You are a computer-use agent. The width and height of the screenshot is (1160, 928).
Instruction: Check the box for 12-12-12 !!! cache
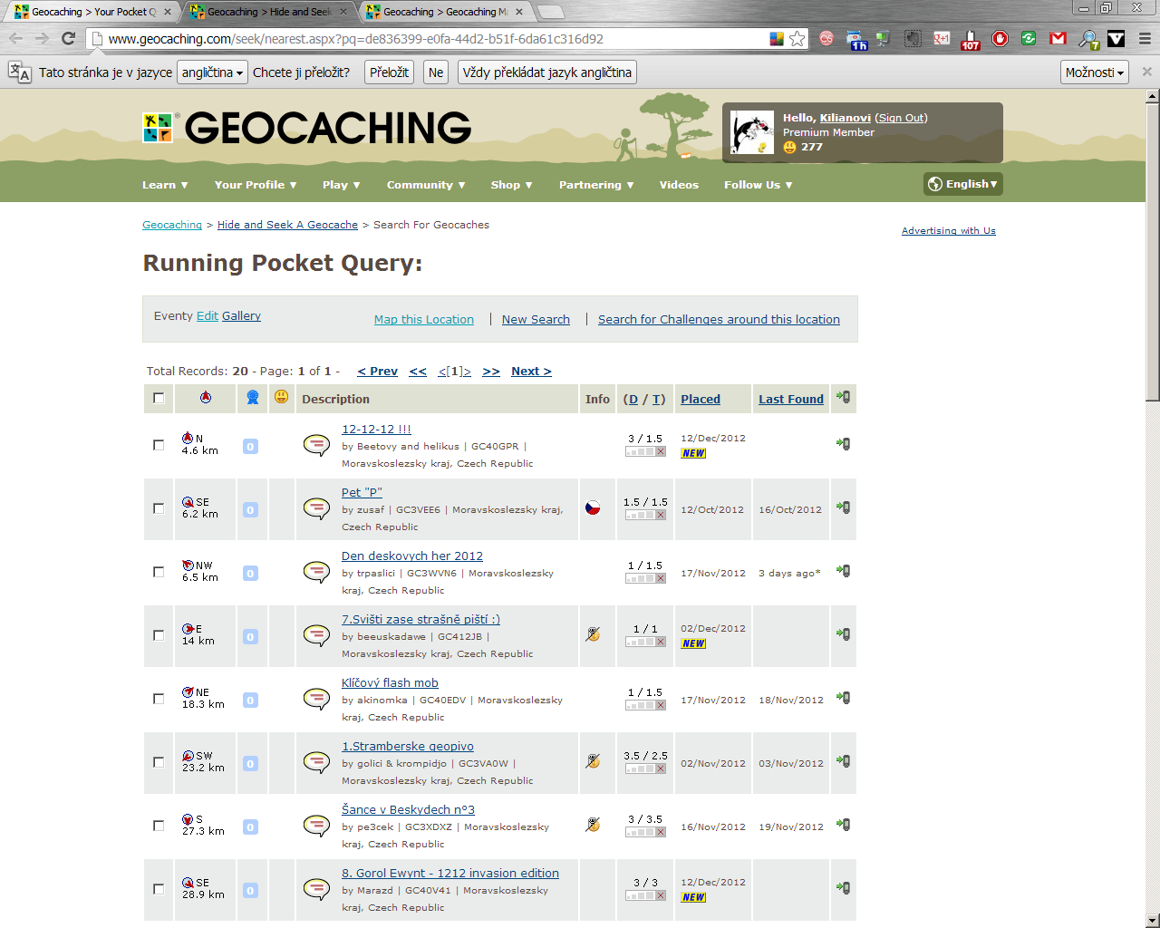coord(159,445)
